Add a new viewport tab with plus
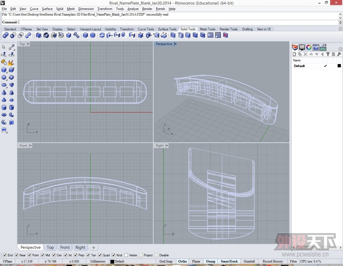Screen dimensions: 343x266 (x=94, y=247)
